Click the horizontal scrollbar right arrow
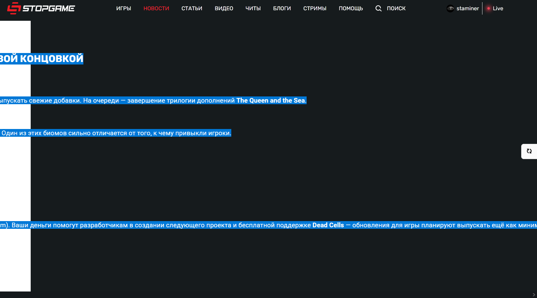The height and width of the screenshot is (298, 537). (x=534, y=295)
